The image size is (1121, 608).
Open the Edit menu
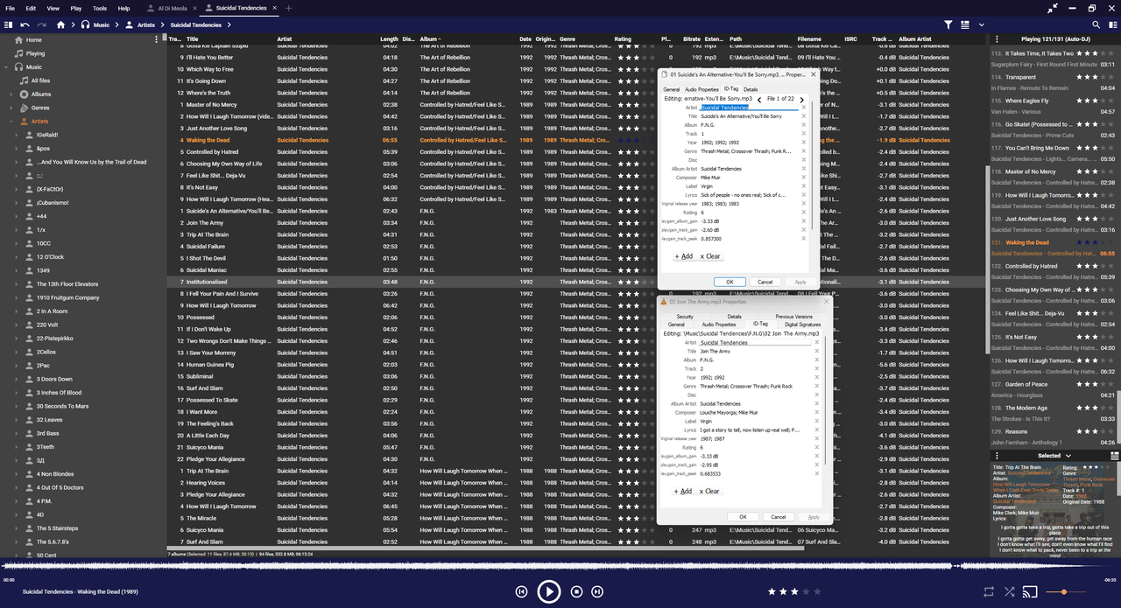point(31,8)
